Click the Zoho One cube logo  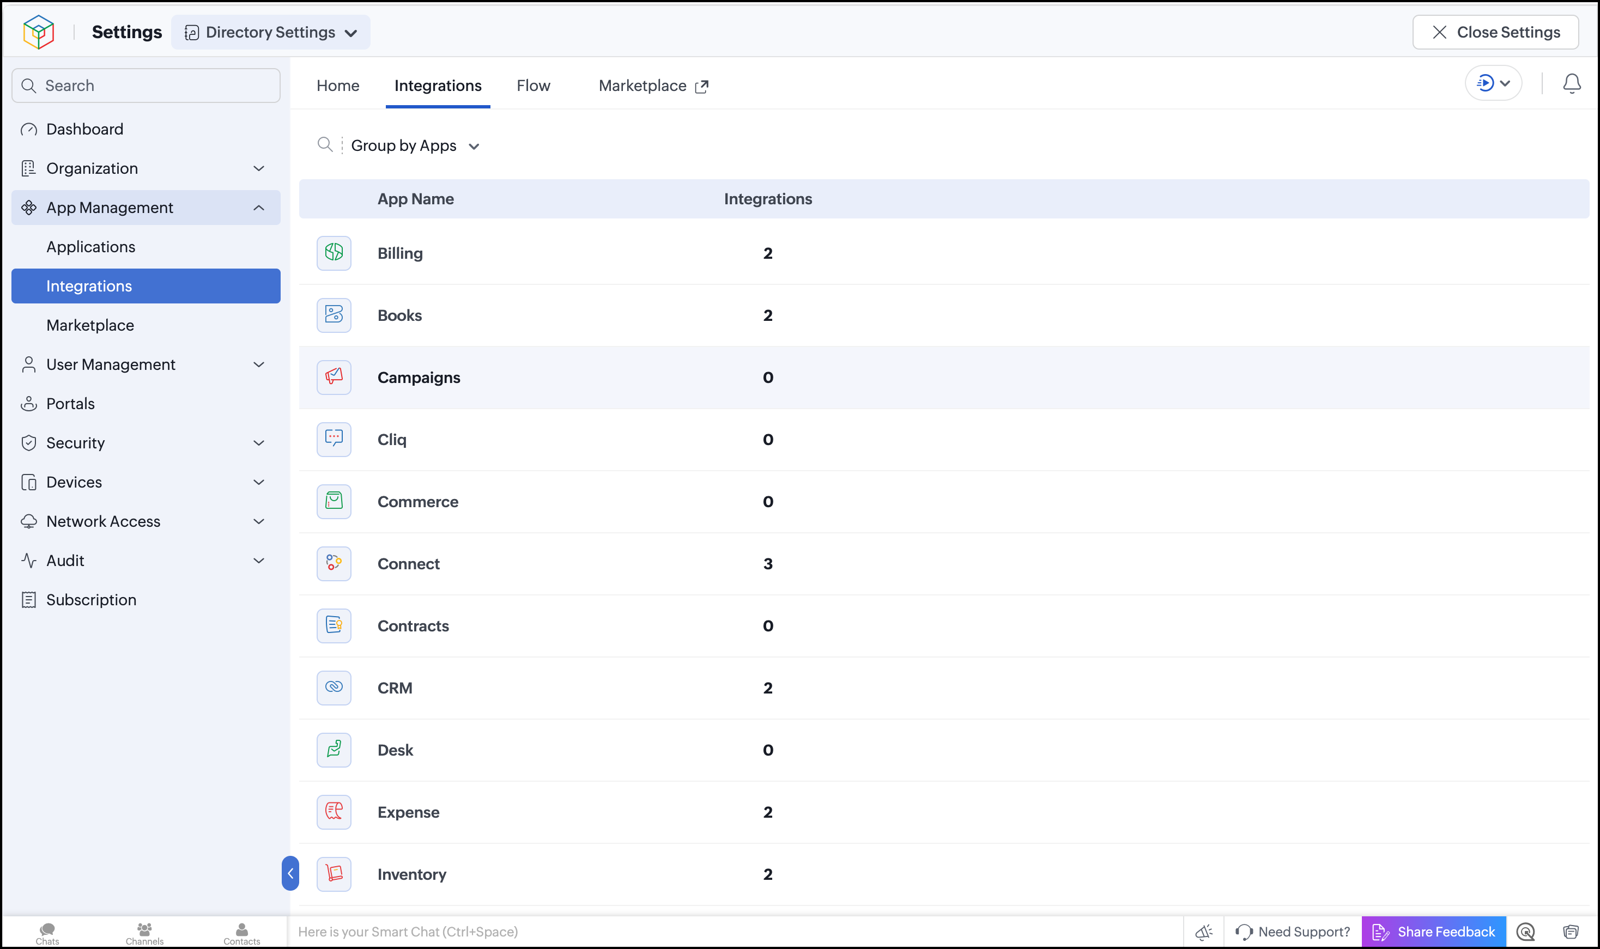pos(38,32)
